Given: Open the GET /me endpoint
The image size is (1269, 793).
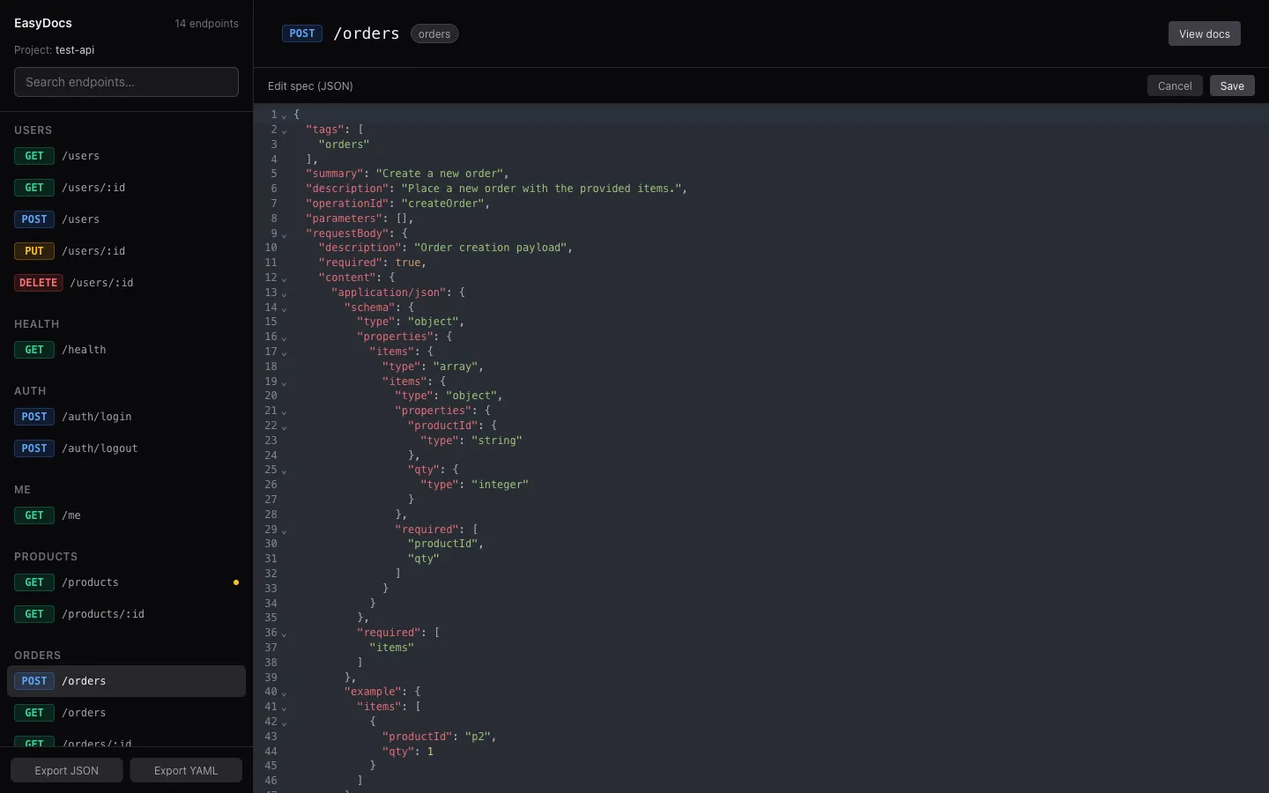Looking at the screenshot, I should pyautogui.click(x=126, y=515).
